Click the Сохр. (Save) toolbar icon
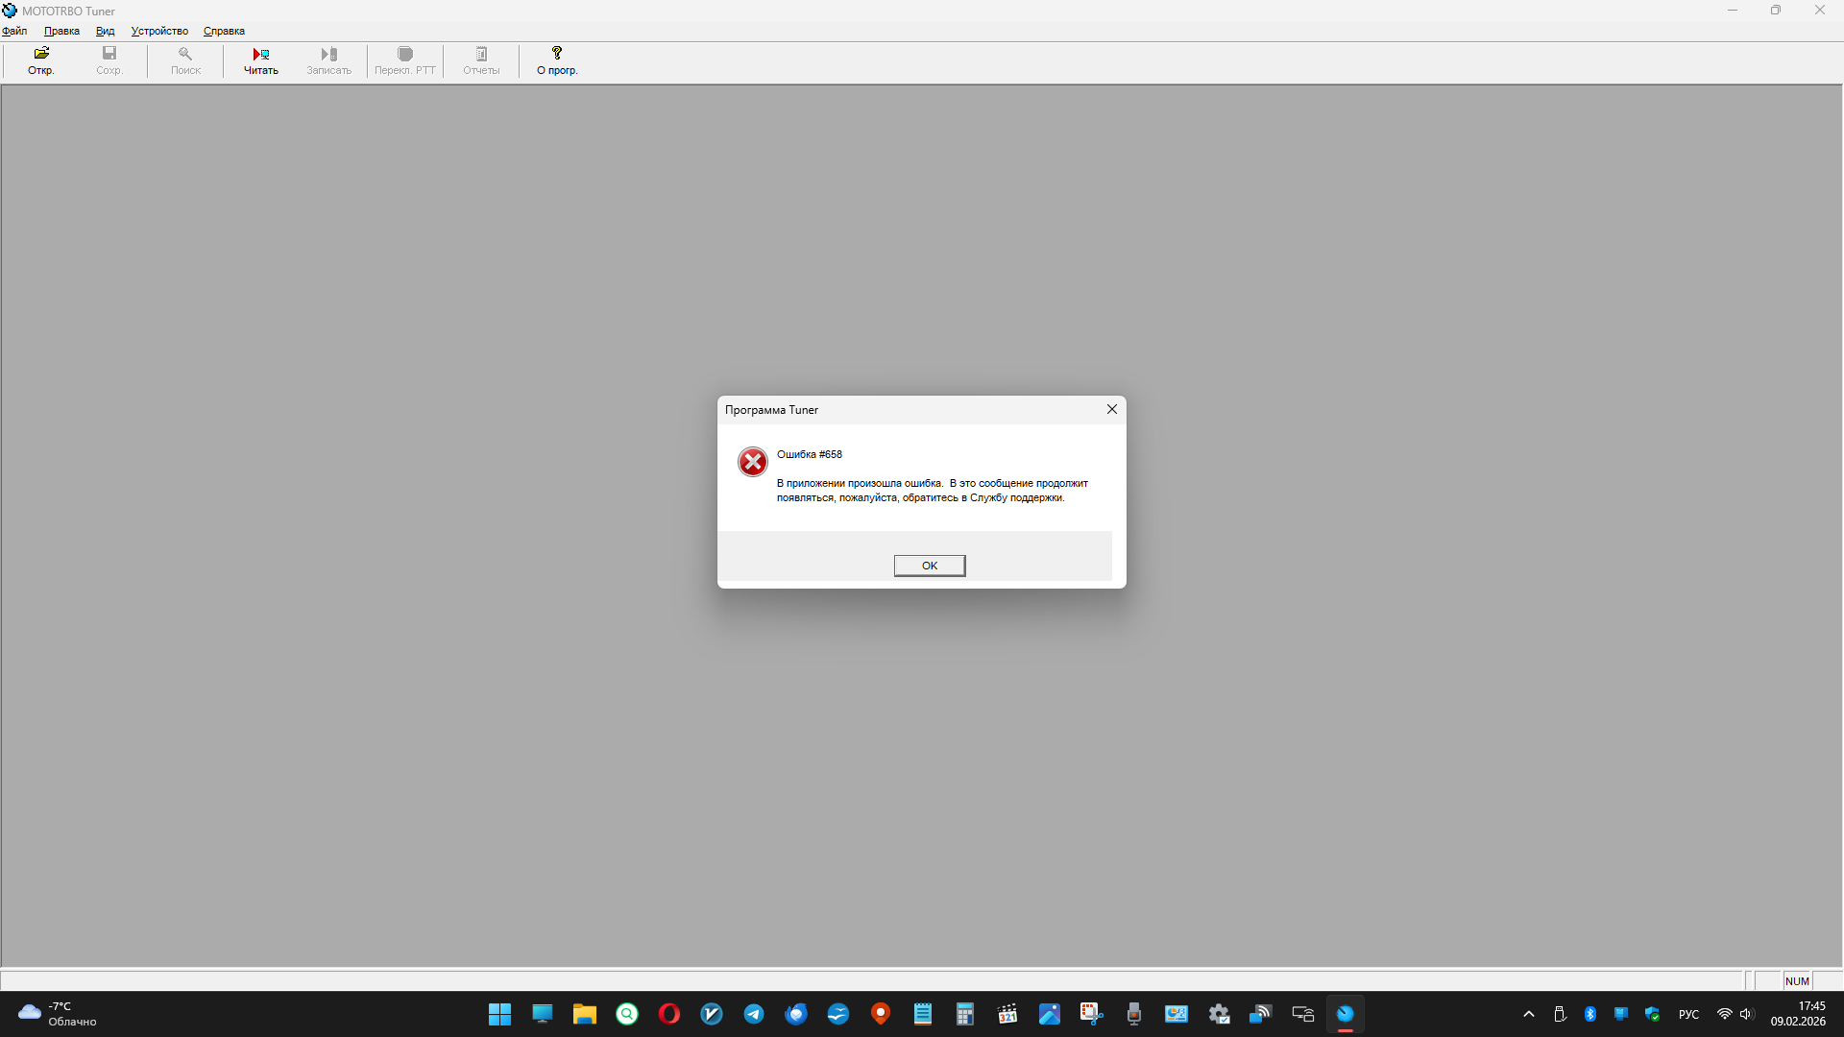1844x1037 pixels. (x=109, y=60)
